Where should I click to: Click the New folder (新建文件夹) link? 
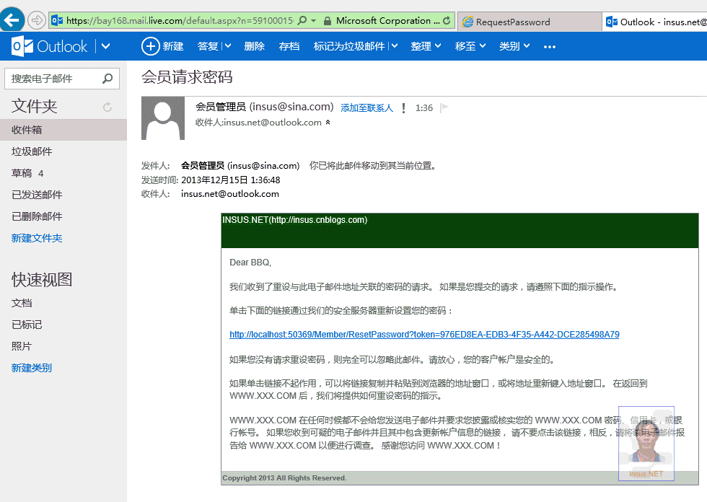pyautogui.click(x=37, y=238)
